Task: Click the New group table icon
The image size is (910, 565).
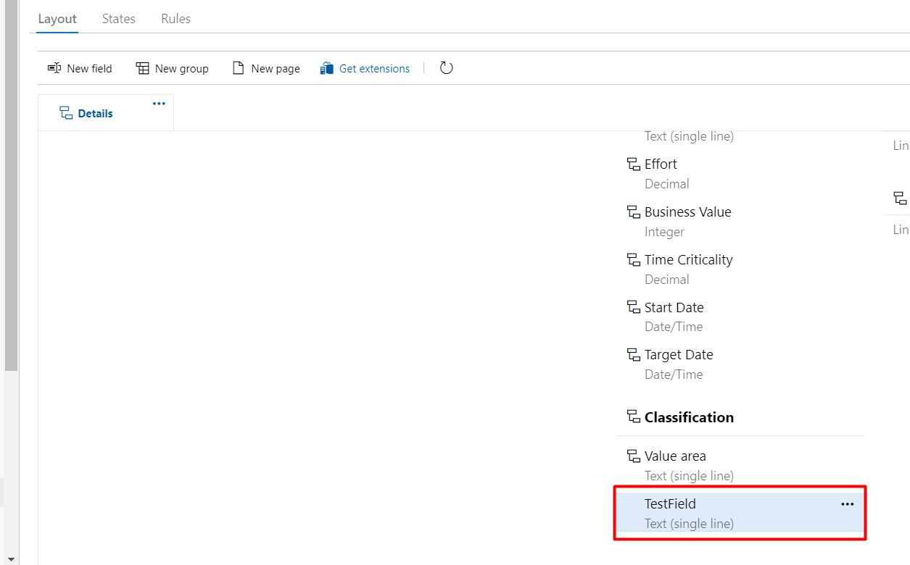Action: 142,68
